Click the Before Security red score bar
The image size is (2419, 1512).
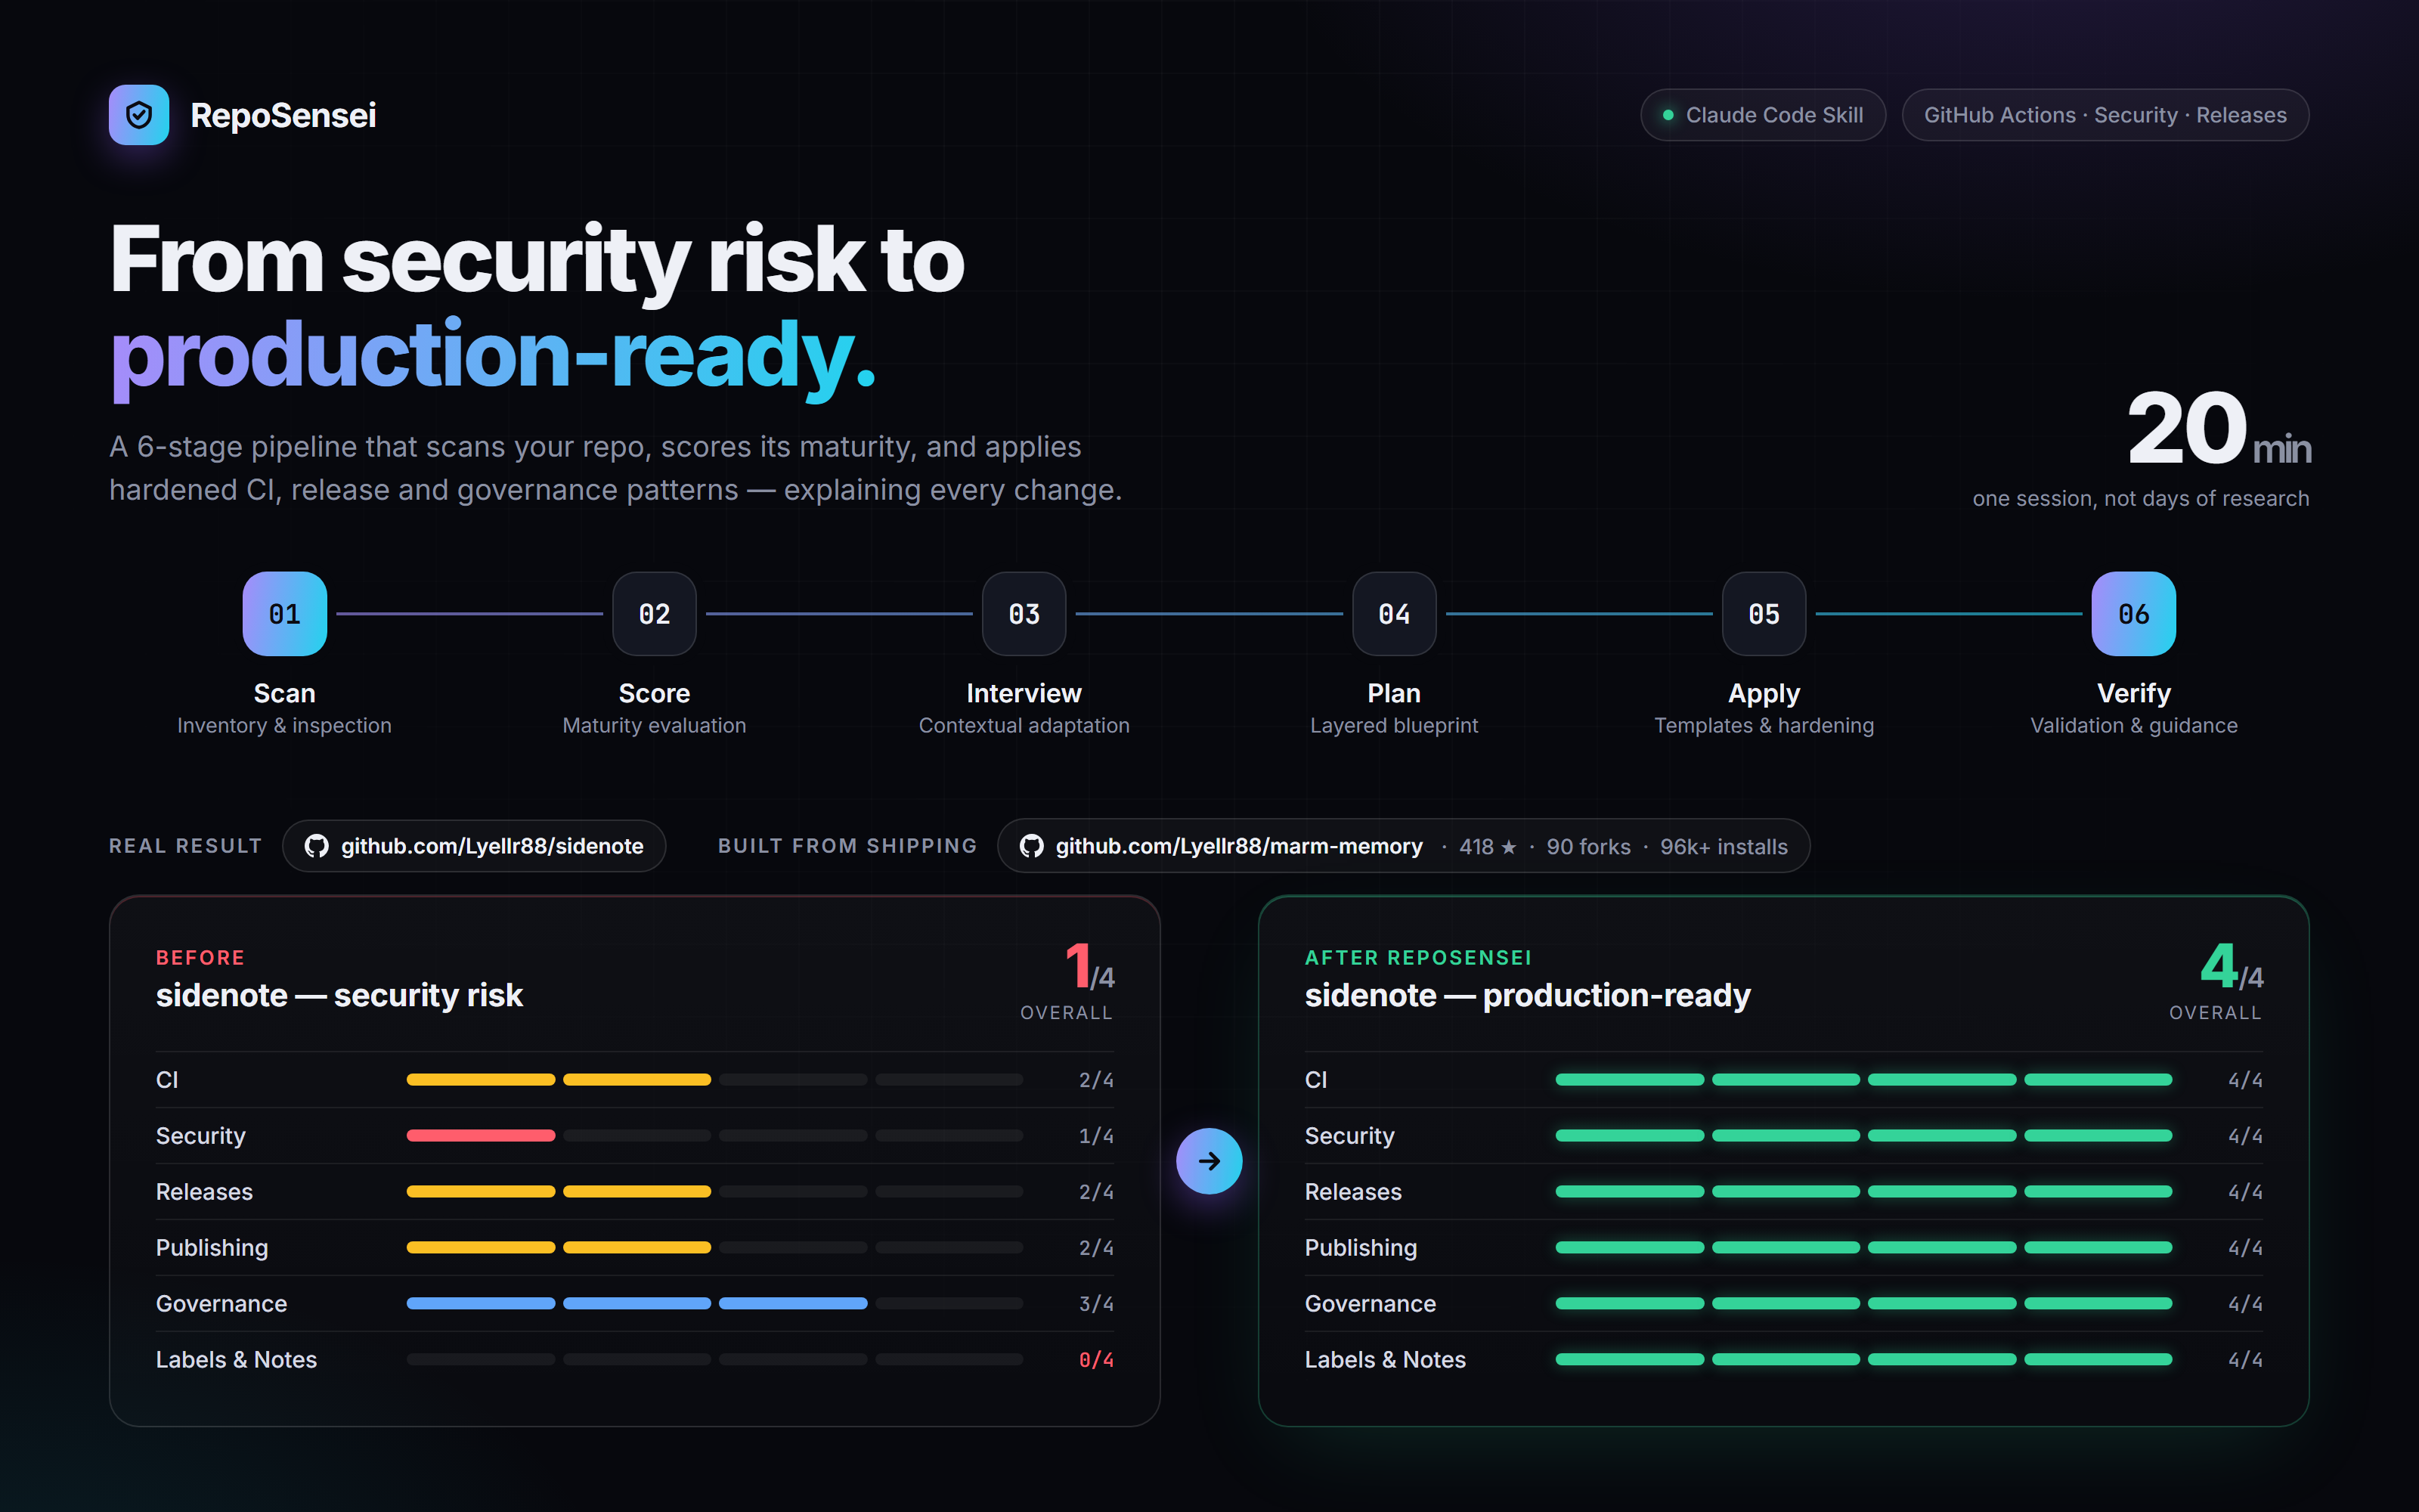[481, 1136]
